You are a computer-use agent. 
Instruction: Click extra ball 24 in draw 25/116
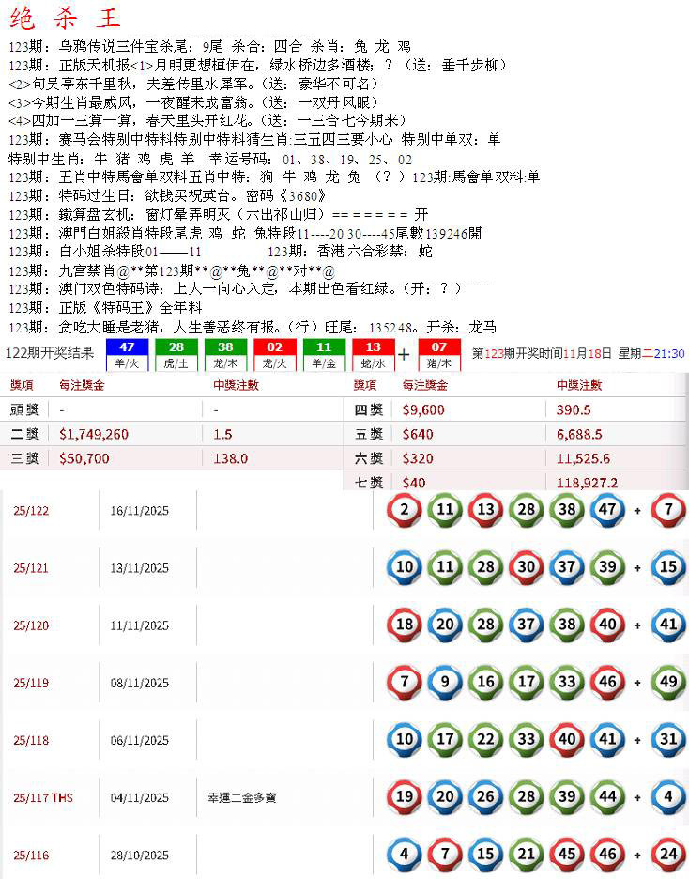(667, 856)
